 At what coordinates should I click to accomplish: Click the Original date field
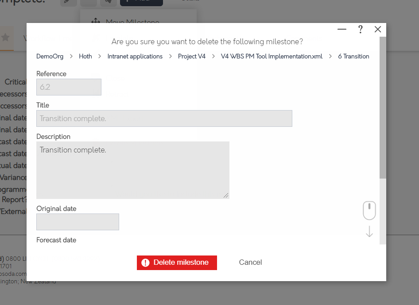[78, 222]
